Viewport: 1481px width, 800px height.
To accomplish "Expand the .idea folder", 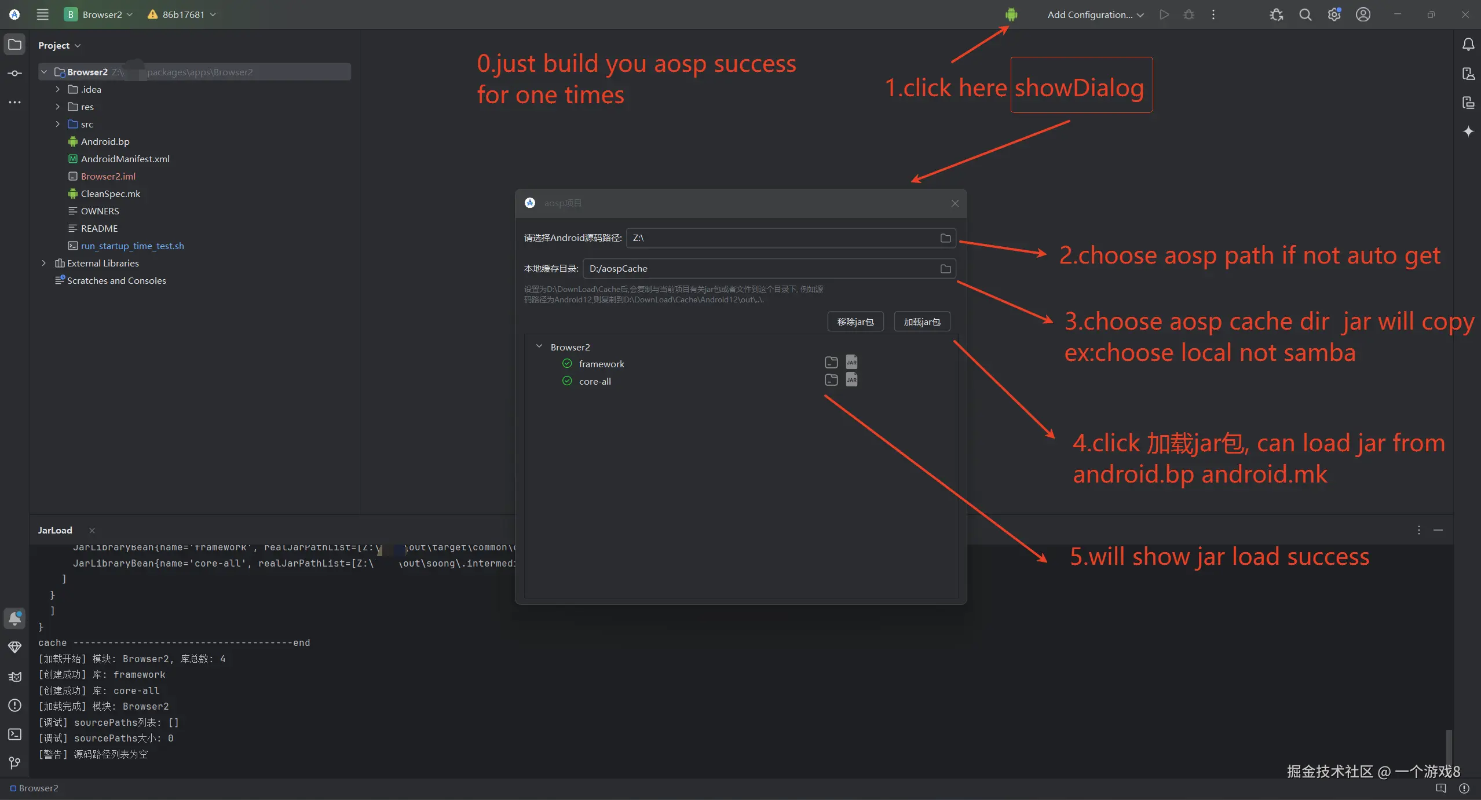I will [x=57, y=89].
